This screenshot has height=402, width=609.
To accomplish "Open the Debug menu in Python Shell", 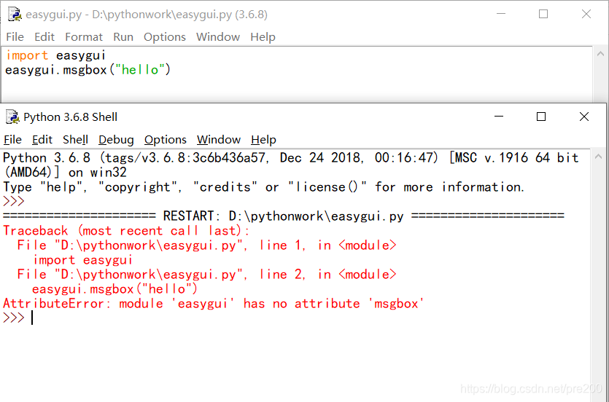I will (116, 140).
